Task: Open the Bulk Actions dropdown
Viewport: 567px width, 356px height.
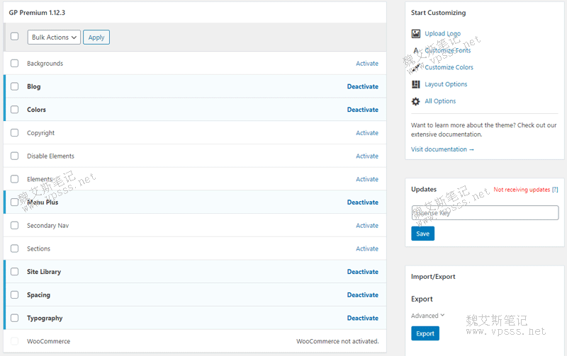Action: pos(54,38)
